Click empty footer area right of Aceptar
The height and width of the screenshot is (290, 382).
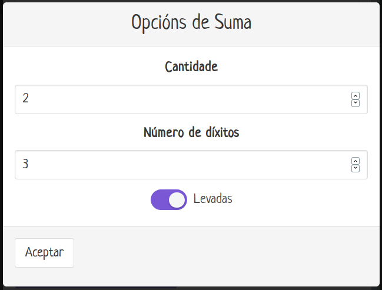click(235, 253)
